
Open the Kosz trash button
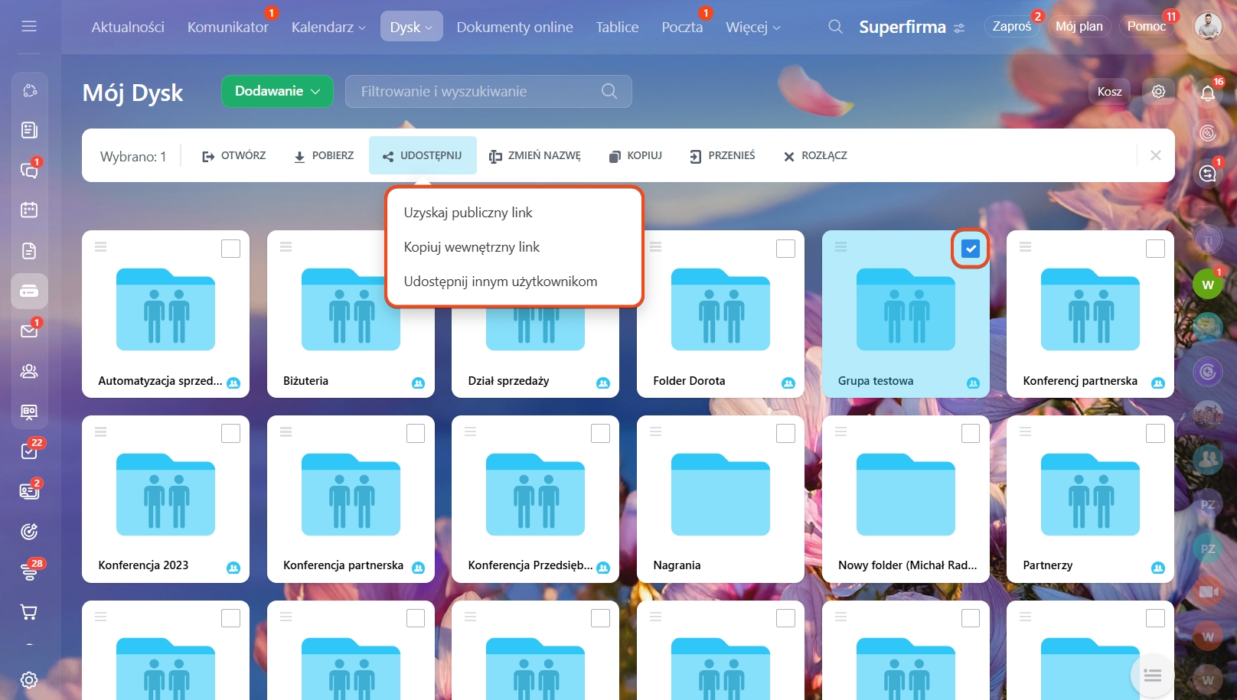[x=1109, y=91]
